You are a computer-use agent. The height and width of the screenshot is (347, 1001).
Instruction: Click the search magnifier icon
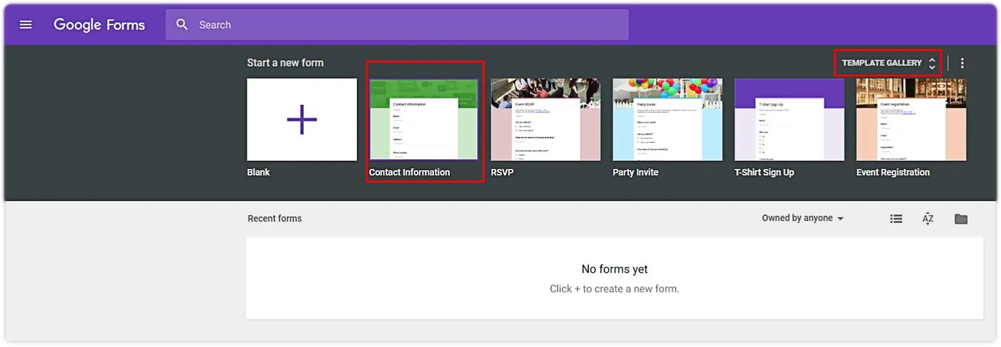[x=183, y=25]
